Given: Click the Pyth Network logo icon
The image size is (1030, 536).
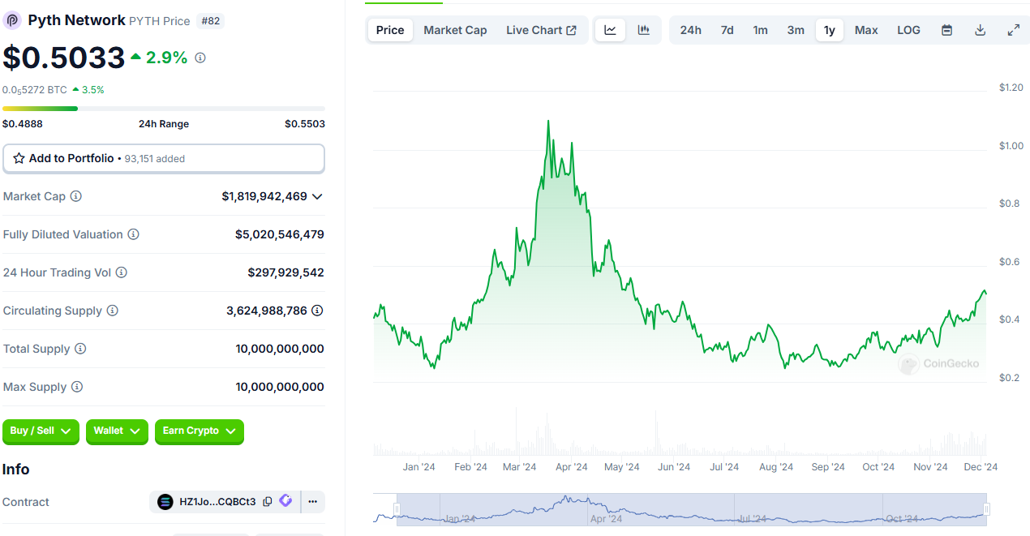Looking at the screenshot, I should (x=12, y=20).
